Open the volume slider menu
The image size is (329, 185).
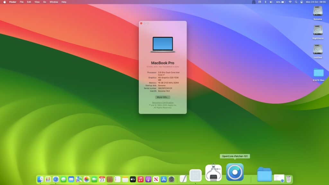tap(271, 2)
